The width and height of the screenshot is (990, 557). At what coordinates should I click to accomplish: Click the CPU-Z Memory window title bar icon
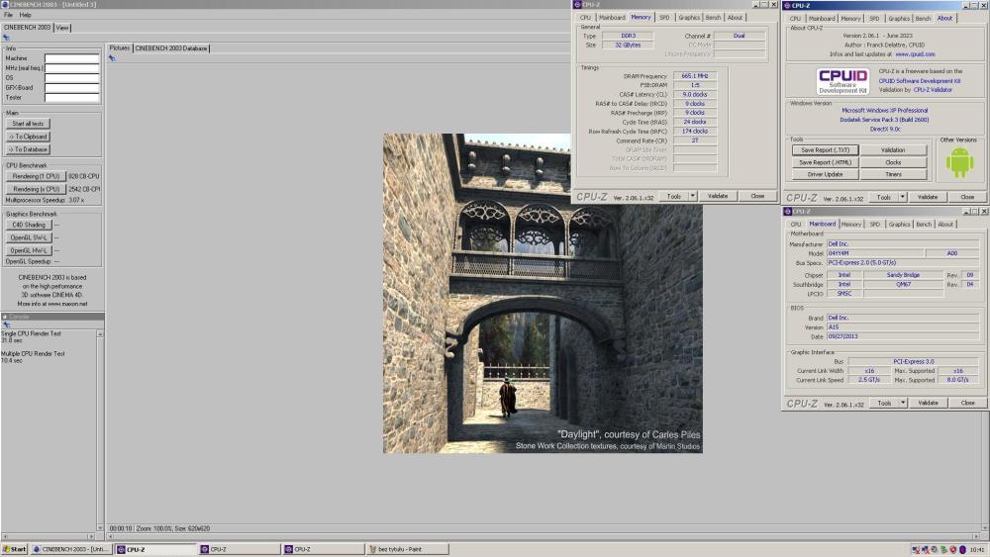[x=577, y=4]
